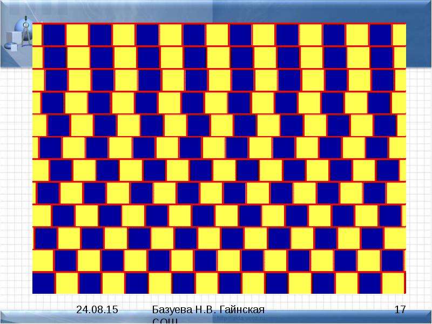
Task: Select the small cylinder shape in the logo
Action: click(11, 46)
